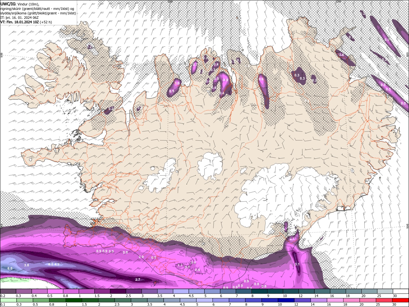
Task: Click the 2.7 precipitation value offshore
Action: pyautogui.click(x=138, y=279)
